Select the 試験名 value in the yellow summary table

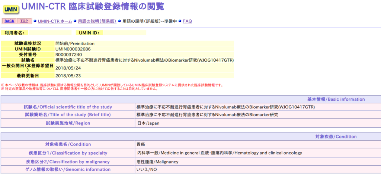145,60
